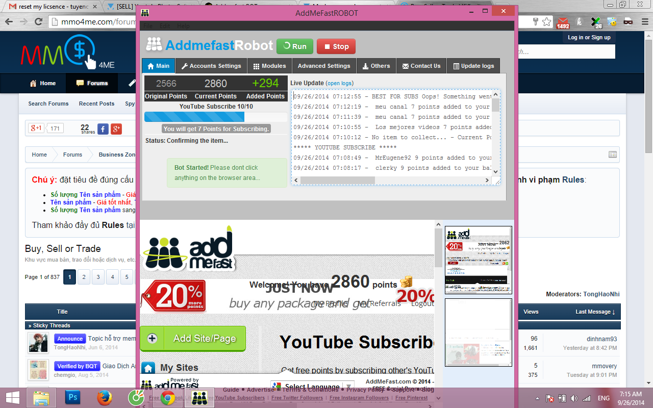This screenshot has height=408, width=653.
Task: Select the bottom browser preview thumbnail
Action: tap(479, 332)
